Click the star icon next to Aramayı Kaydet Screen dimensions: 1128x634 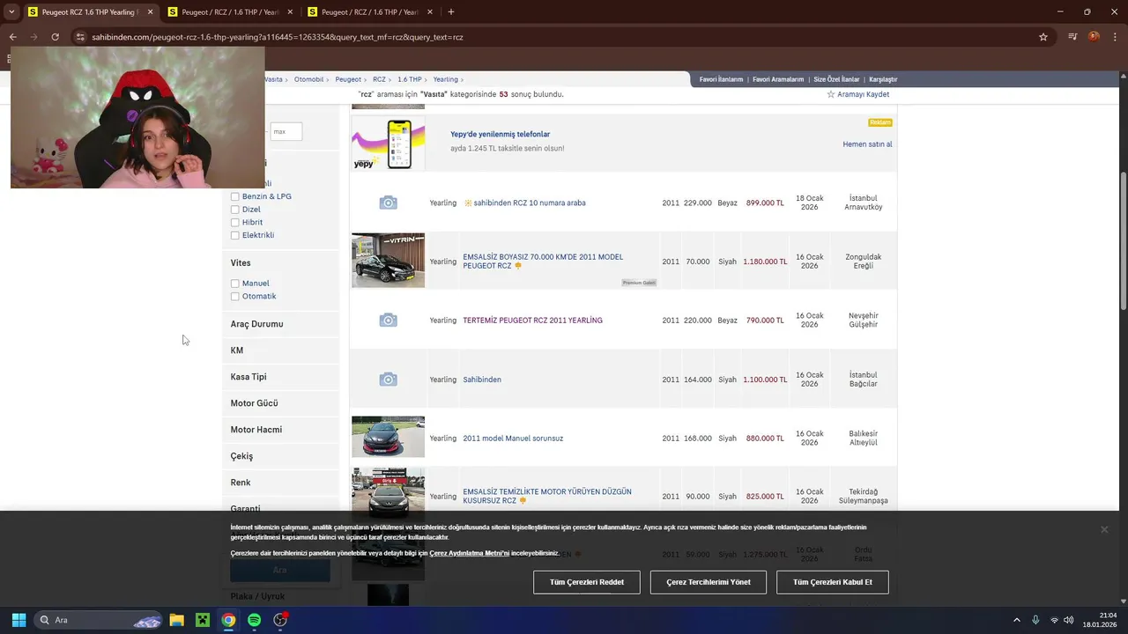tap(830, 94)
